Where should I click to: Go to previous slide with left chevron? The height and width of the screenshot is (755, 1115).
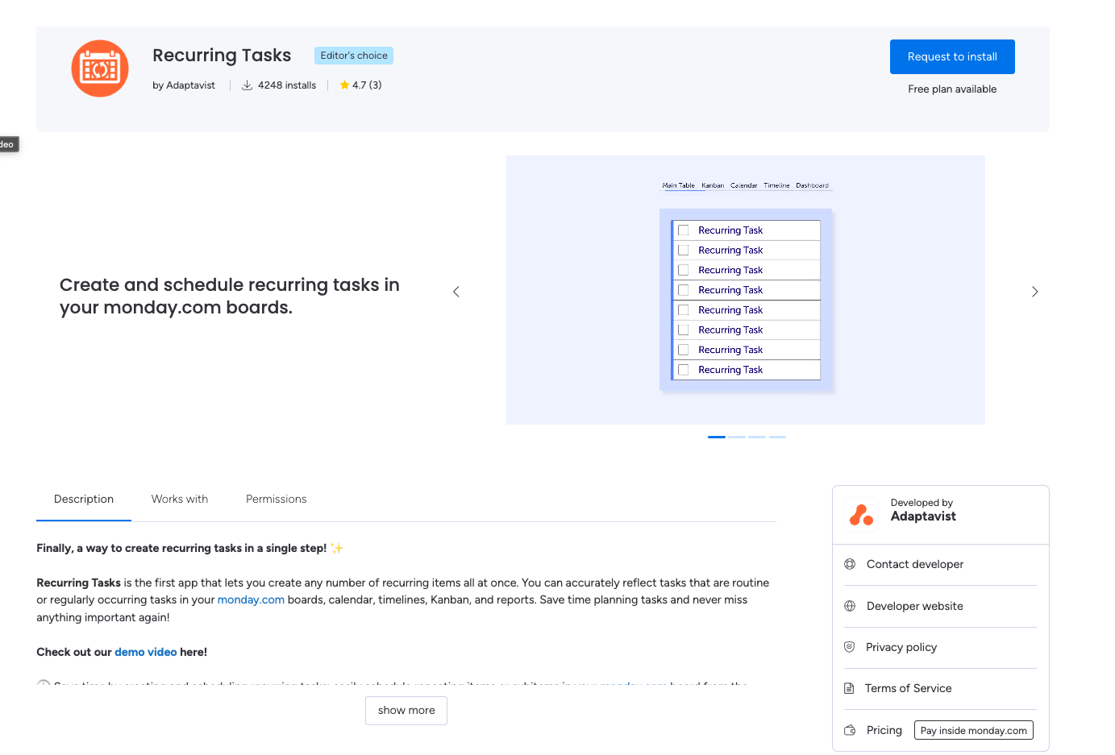click(456, 292)
